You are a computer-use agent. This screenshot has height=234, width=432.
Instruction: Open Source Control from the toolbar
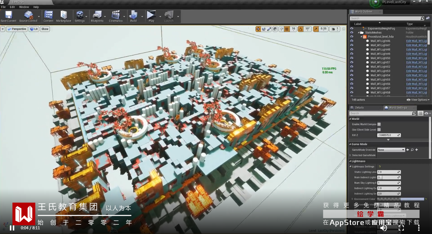28,16
